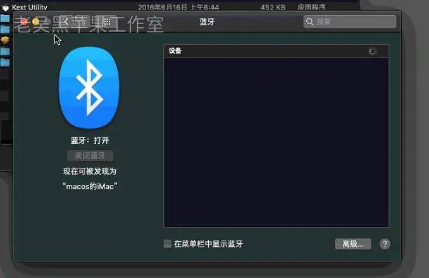This screenshot has width=429, height=278.
Task: Open the help question mark button
Action: (x=385, y=244)
